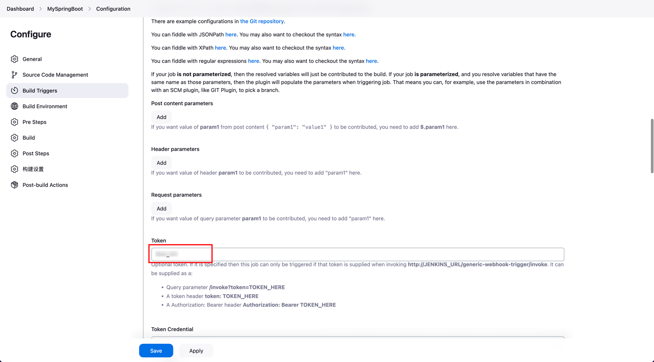654x362 pixels.
Task: Click the Post Steps gear icon
Action: coord(14,154)
